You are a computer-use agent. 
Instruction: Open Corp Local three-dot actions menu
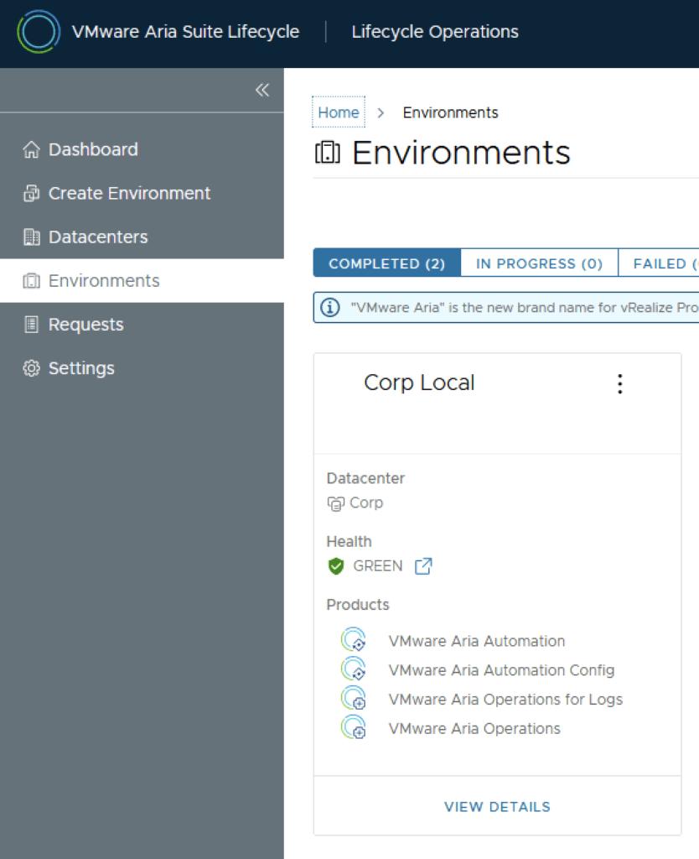(620, 384)
